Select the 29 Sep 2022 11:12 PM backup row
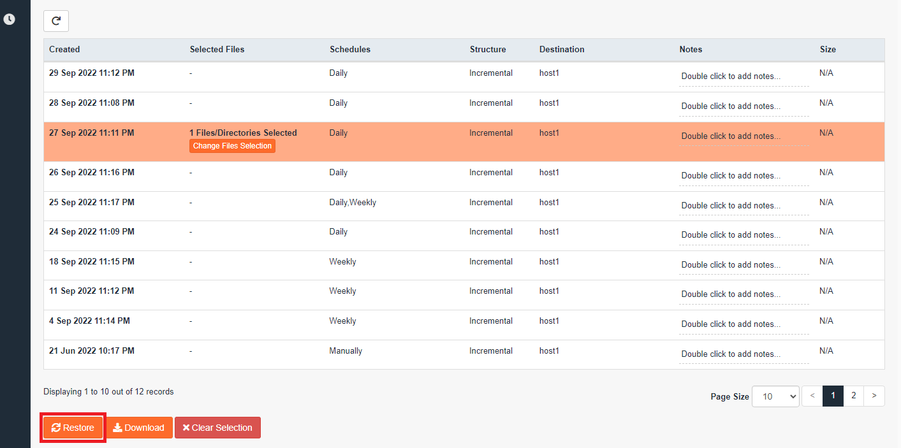The image size is (901, 448). coord(92,73)
